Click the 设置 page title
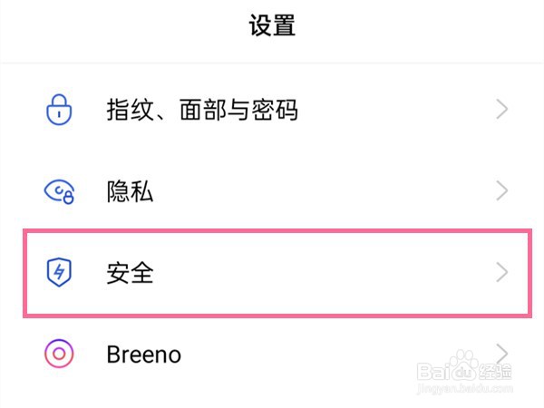The width and height of the screenshot is (544, 408). coord(272,26)
